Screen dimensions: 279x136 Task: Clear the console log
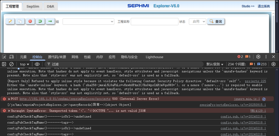click(11, 64)
